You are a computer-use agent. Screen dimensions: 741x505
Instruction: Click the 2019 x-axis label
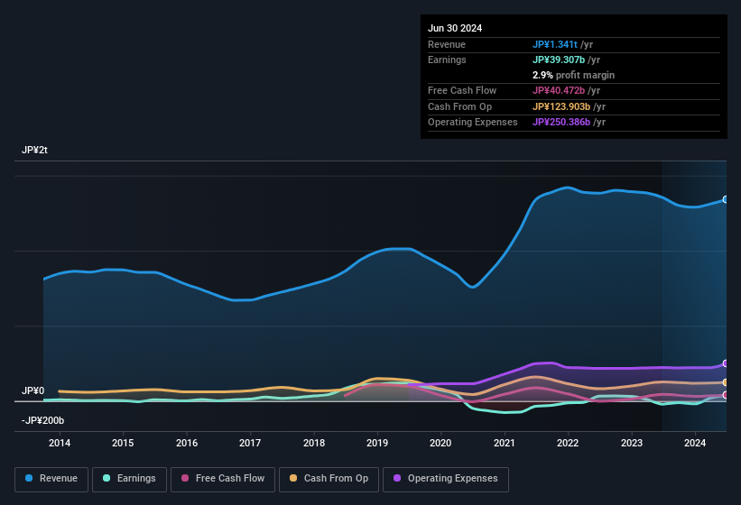(377, 443)
